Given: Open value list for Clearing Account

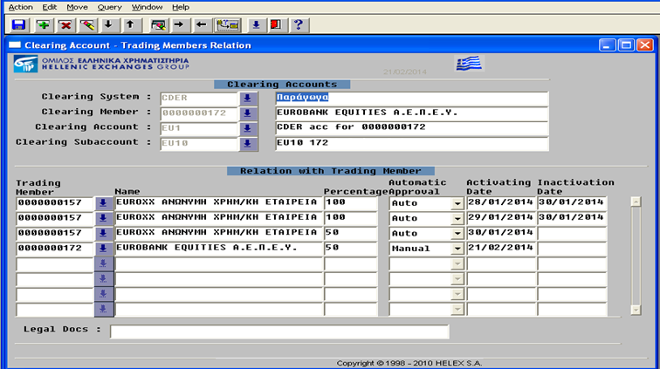Looking at the screenshot, I should click(248, 129).
